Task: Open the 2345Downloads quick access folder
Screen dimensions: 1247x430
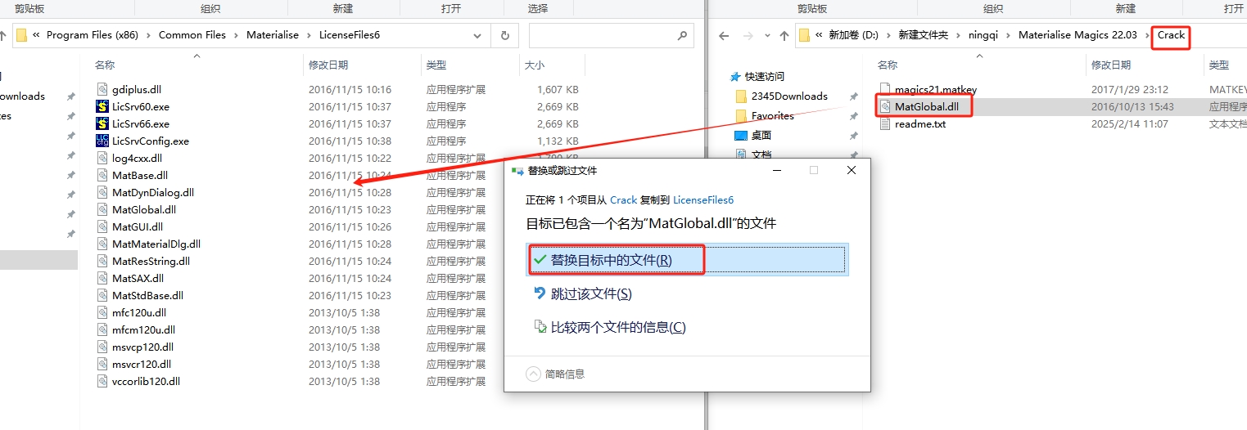Action: click(x=789, y=96)
